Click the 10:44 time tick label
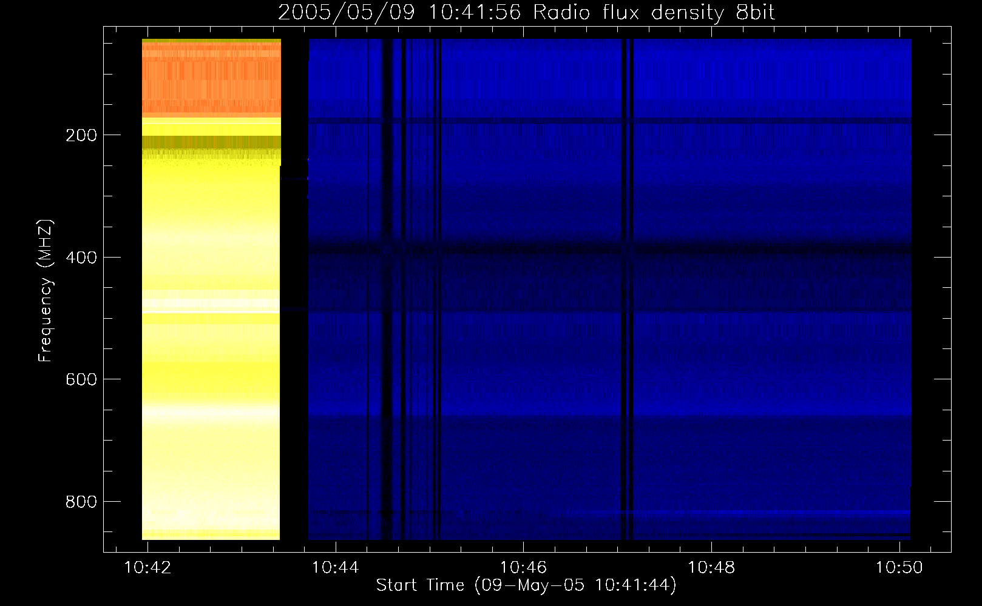The height and width of the screenshot is (606, 982). (336, 567)
